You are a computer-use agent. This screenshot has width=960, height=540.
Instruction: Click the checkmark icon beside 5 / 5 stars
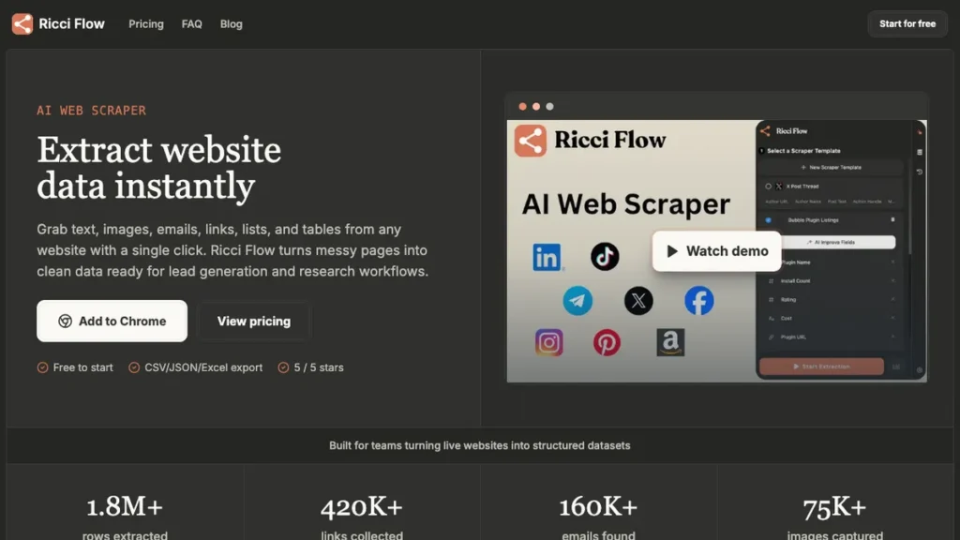[283, 367]
